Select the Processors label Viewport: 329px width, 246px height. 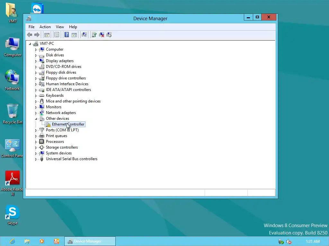coord(55,142)
